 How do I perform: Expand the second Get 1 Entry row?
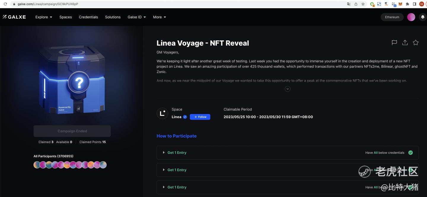click(288, 170)
